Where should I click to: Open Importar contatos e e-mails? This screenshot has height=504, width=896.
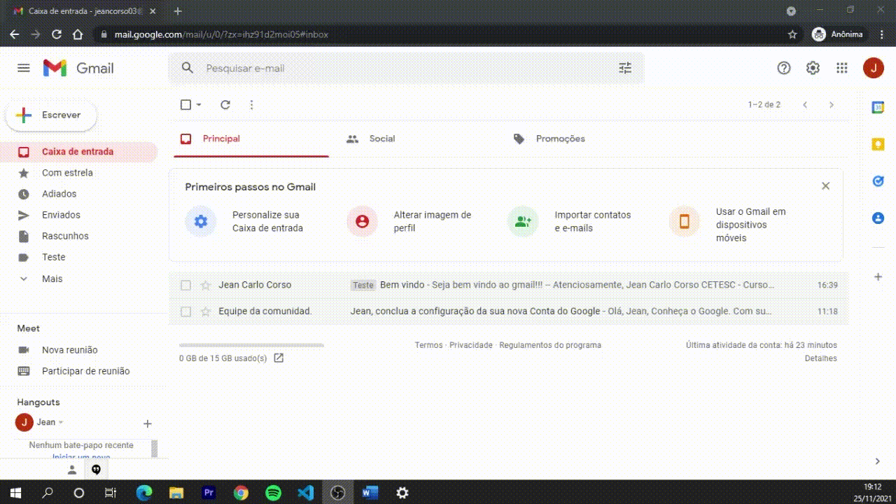click(570, 221)
